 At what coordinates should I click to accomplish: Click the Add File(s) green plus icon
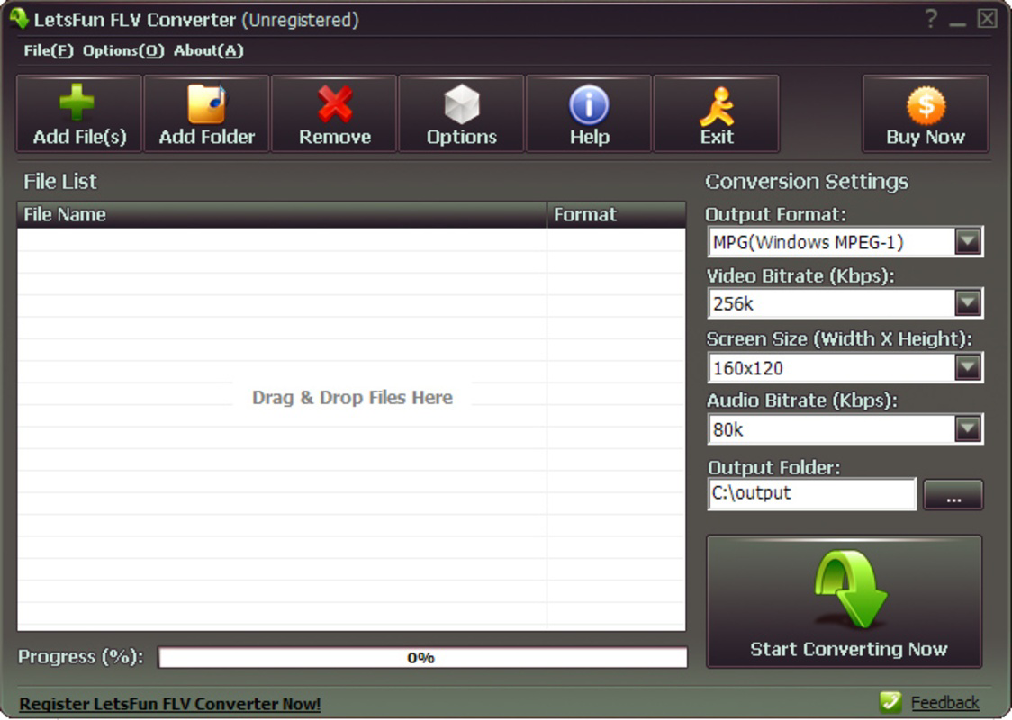pos(77,103)
